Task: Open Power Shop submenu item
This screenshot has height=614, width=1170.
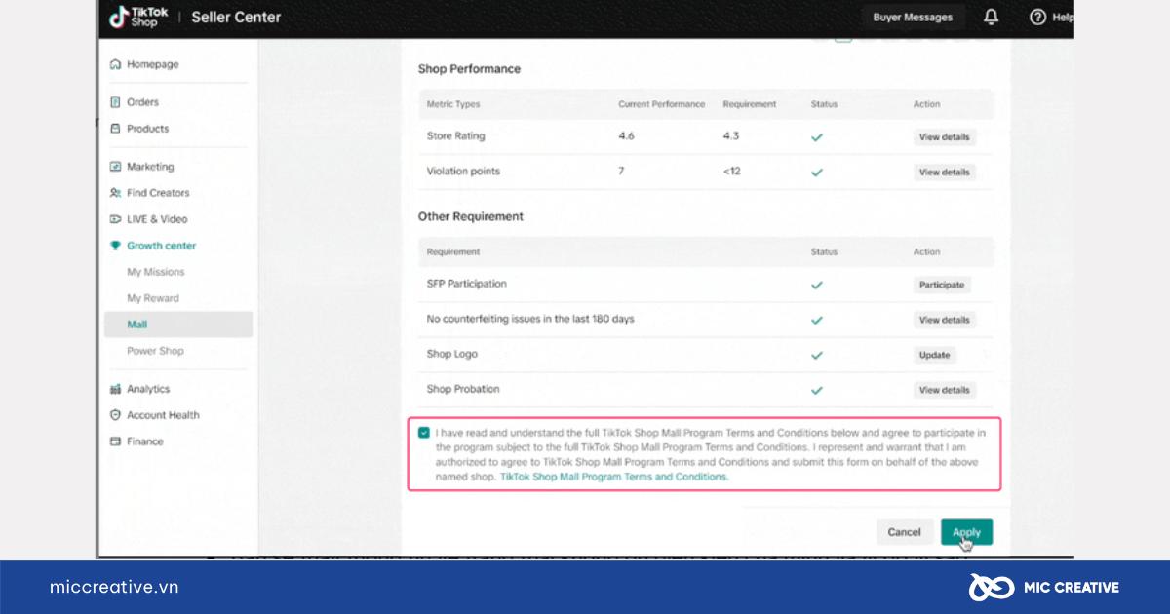Action: coord(155,351)
